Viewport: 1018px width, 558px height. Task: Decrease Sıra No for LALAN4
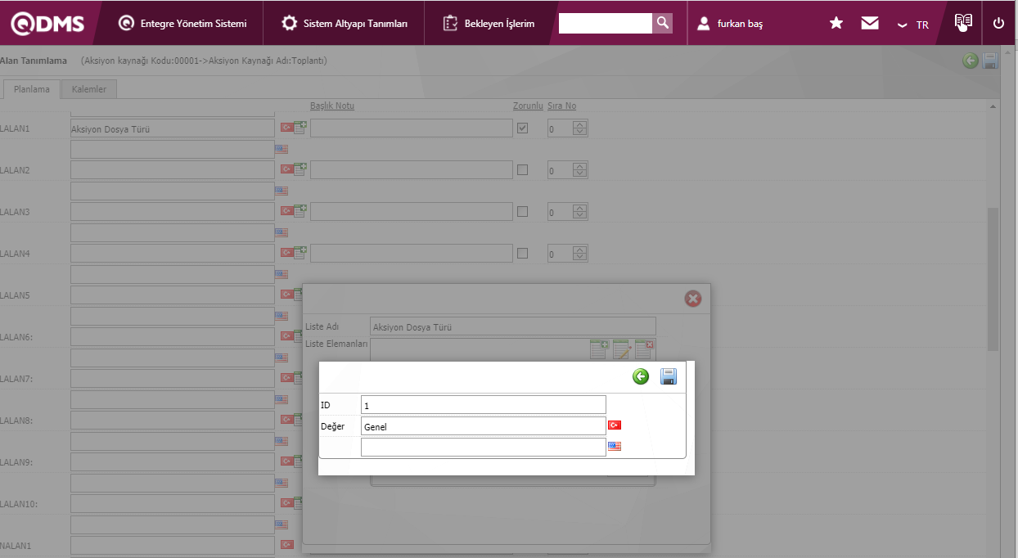pos(580,258)
